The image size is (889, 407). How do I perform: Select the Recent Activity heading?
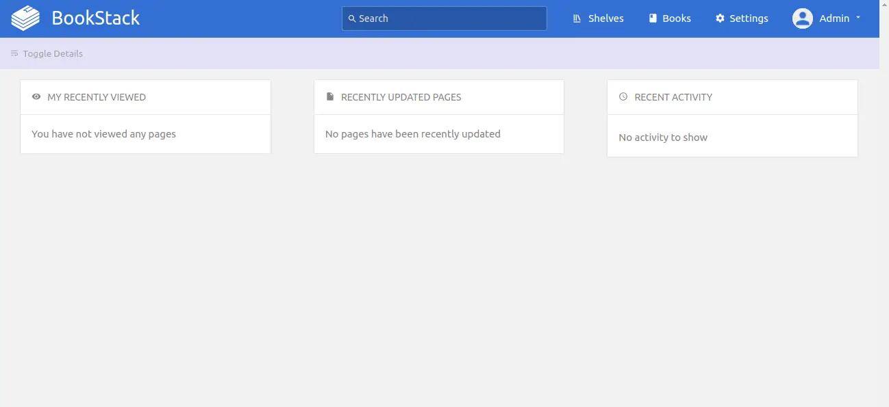[x=673, y=97]
